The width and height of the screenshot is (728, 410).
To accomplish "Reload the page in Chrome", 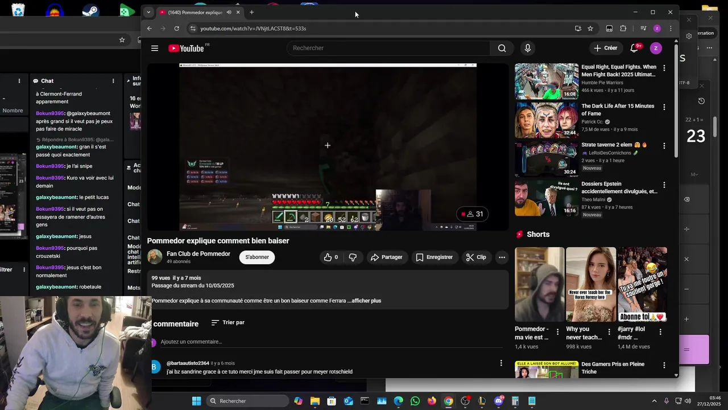I will (x=176, y=28).
